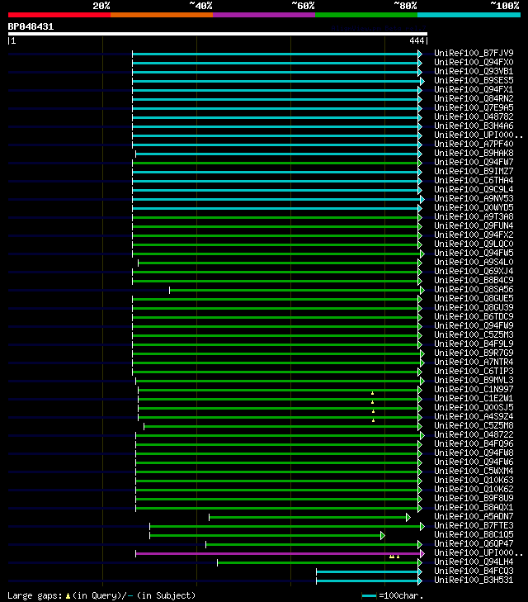The image size is (528, 602).
Task: Select the UniRef100_Q94FW5 label
Action: tap(474, 253)
